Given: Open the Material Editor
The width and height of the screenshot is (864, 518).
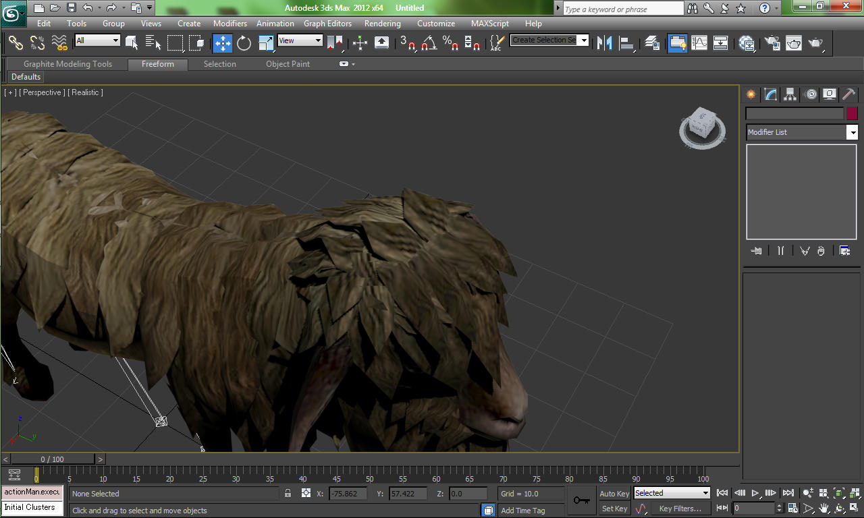Looking at the screenshot, I should [747, 42].
